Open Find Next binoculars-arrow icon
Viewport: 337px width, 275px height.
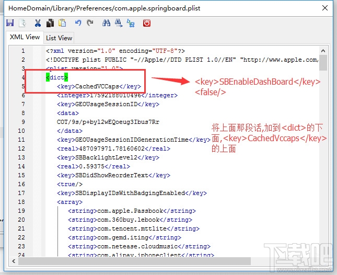coord(119,23)
